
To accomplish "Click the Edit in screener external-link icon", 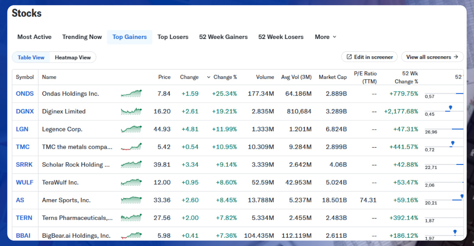I will coord(349,57).
